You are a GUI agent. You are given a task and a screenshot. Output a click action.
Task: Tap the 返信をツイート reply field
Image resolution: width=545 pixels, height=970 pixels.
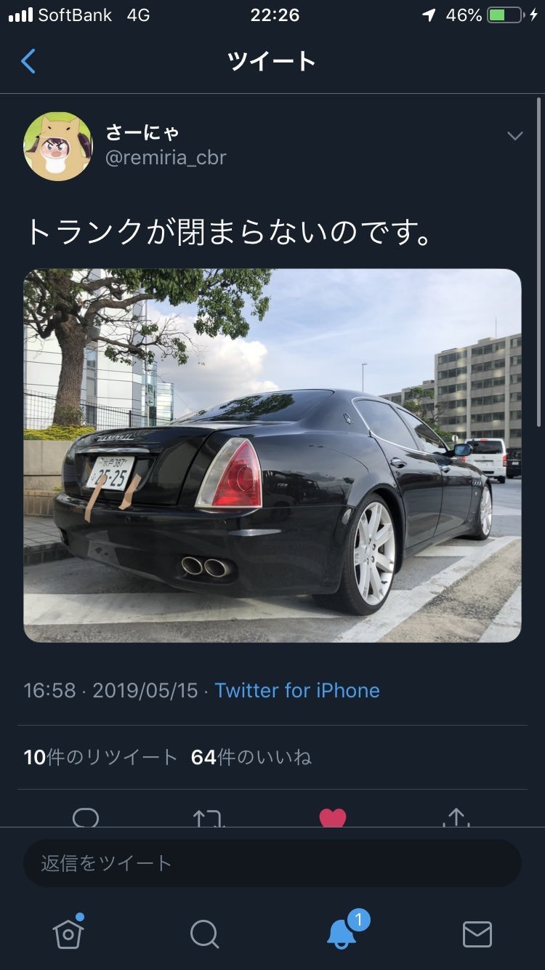[272, 863]
